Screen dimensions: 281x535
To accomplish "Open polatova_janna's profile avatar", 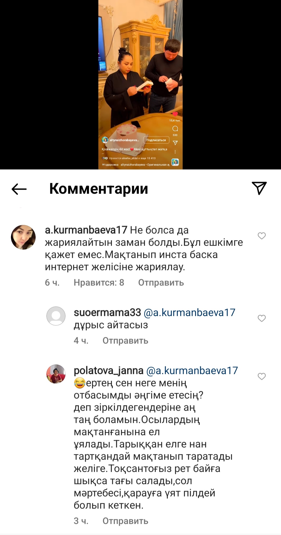I will (x=56, y=374).
